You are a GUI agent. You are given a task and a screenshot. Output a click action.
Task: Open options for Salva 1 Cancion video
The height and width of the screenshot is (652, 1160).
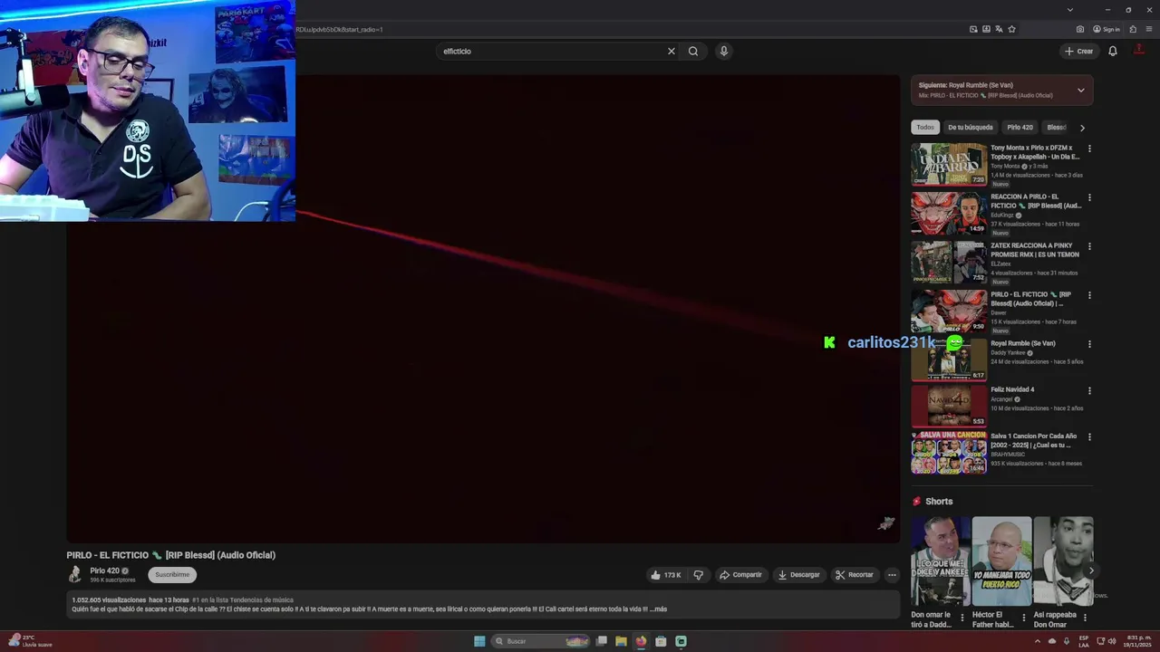tap(1089, 436)
